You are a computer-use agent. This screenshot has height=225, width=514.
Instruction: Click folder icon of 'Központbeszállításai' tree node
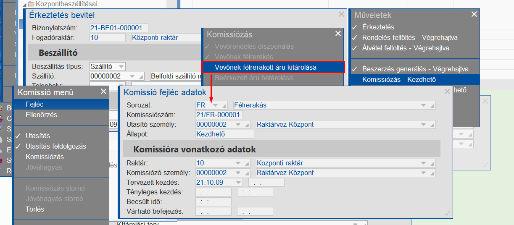pyautogui.click(x=31, y=4)
